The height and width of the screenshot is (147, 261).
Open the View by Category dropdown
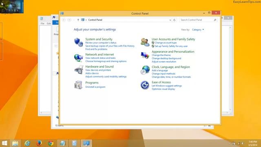198,30
